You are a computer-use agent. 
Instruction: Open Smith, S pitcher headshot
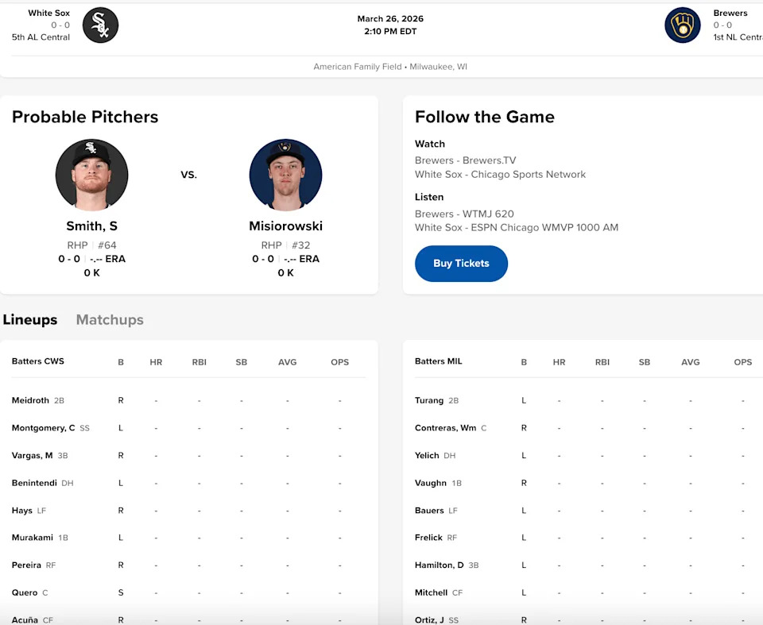click(91, 175)
